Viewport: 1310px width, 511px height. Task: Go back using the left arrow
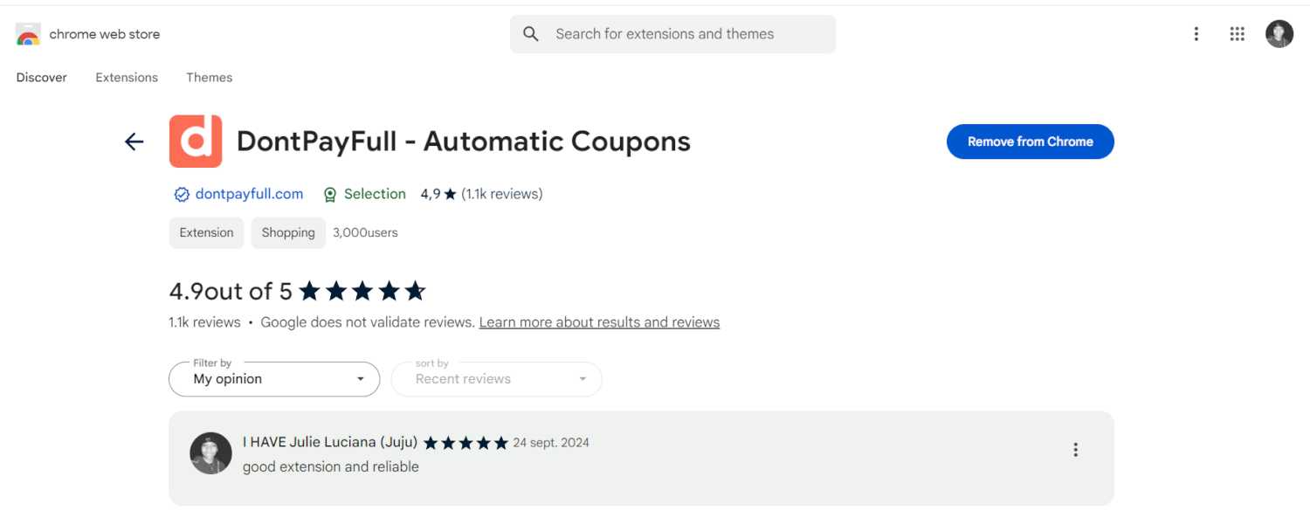click(x=134, y=142)
